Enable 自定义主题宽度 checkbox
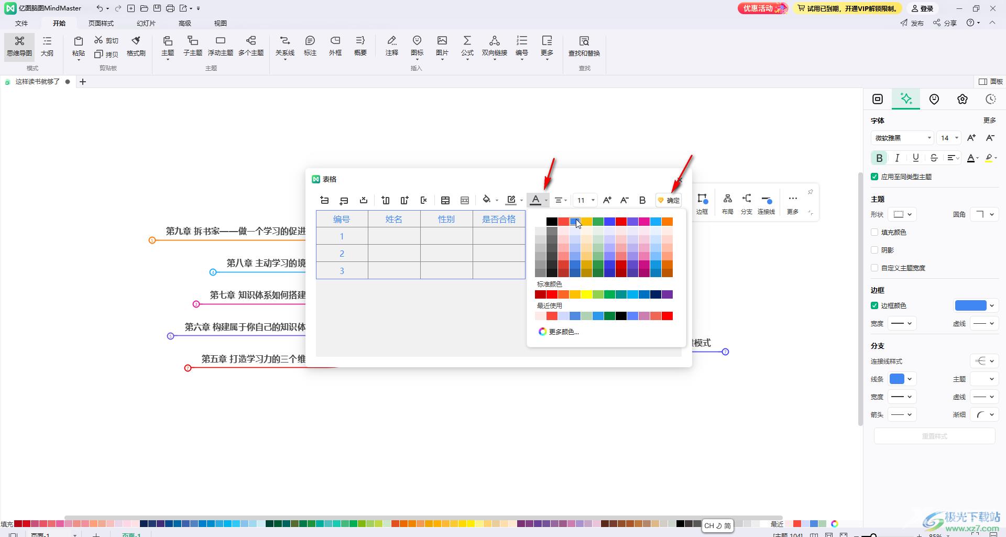This screenshot has height=537, width=1006. 874,268
